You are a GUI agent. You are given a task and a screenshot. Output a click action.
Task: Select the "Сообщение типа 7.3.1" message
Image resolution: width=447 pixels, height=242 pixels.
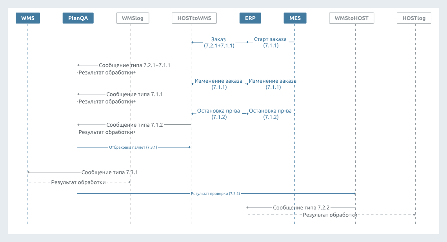[109, 172]
